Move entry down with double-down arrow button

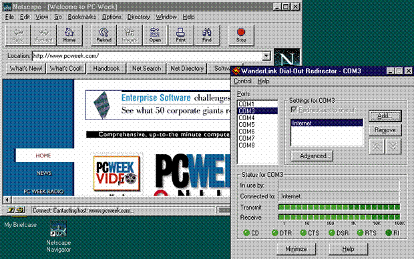click(393, 147)
